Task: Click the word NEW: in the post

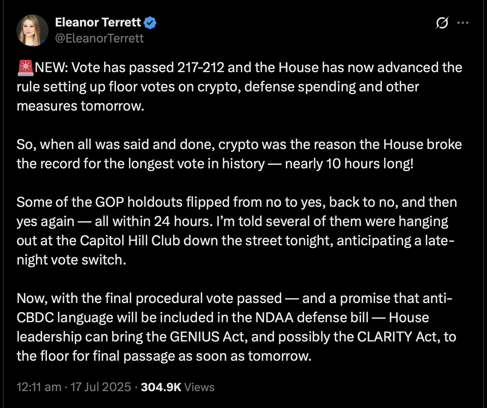Action: point(52,67)
